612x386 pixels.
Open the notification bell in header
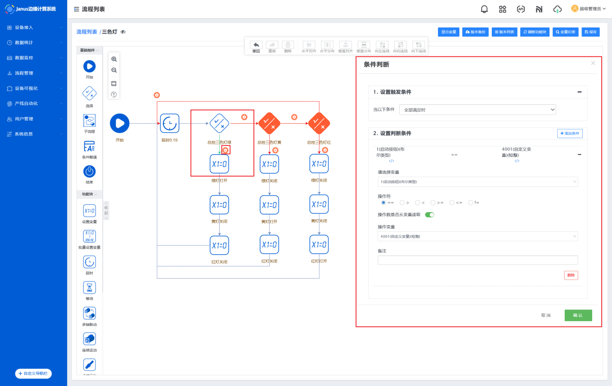[x=484, y=9]
